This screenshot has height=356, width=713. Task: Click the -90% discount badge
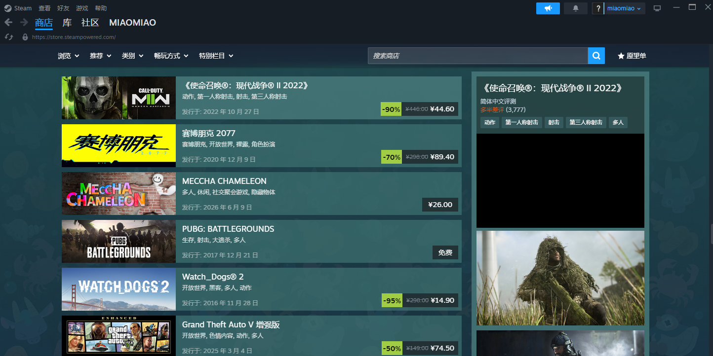[x=391, y=109]
